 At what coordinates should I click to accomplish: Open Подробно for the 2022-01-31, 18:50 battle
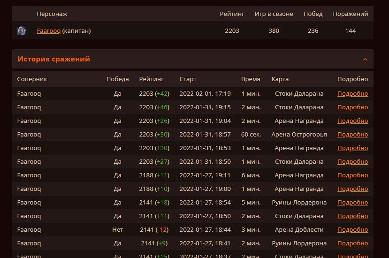[352, 162]
